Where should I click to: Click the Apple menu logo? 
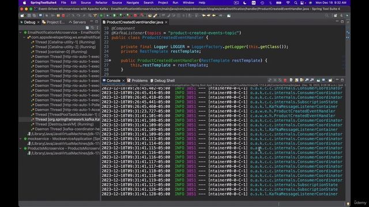pos(24,3)
